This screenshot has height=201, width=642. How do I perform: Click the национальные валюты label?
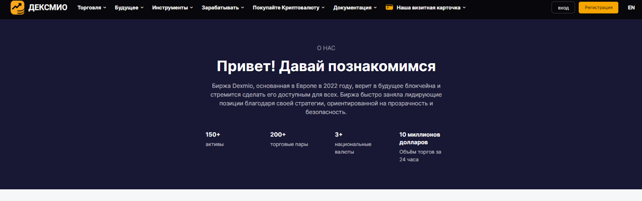353,148
